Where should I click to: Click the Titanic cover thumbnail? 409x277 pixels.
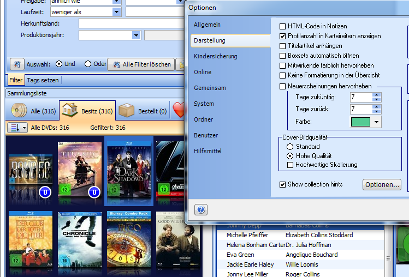pos(80,170)
